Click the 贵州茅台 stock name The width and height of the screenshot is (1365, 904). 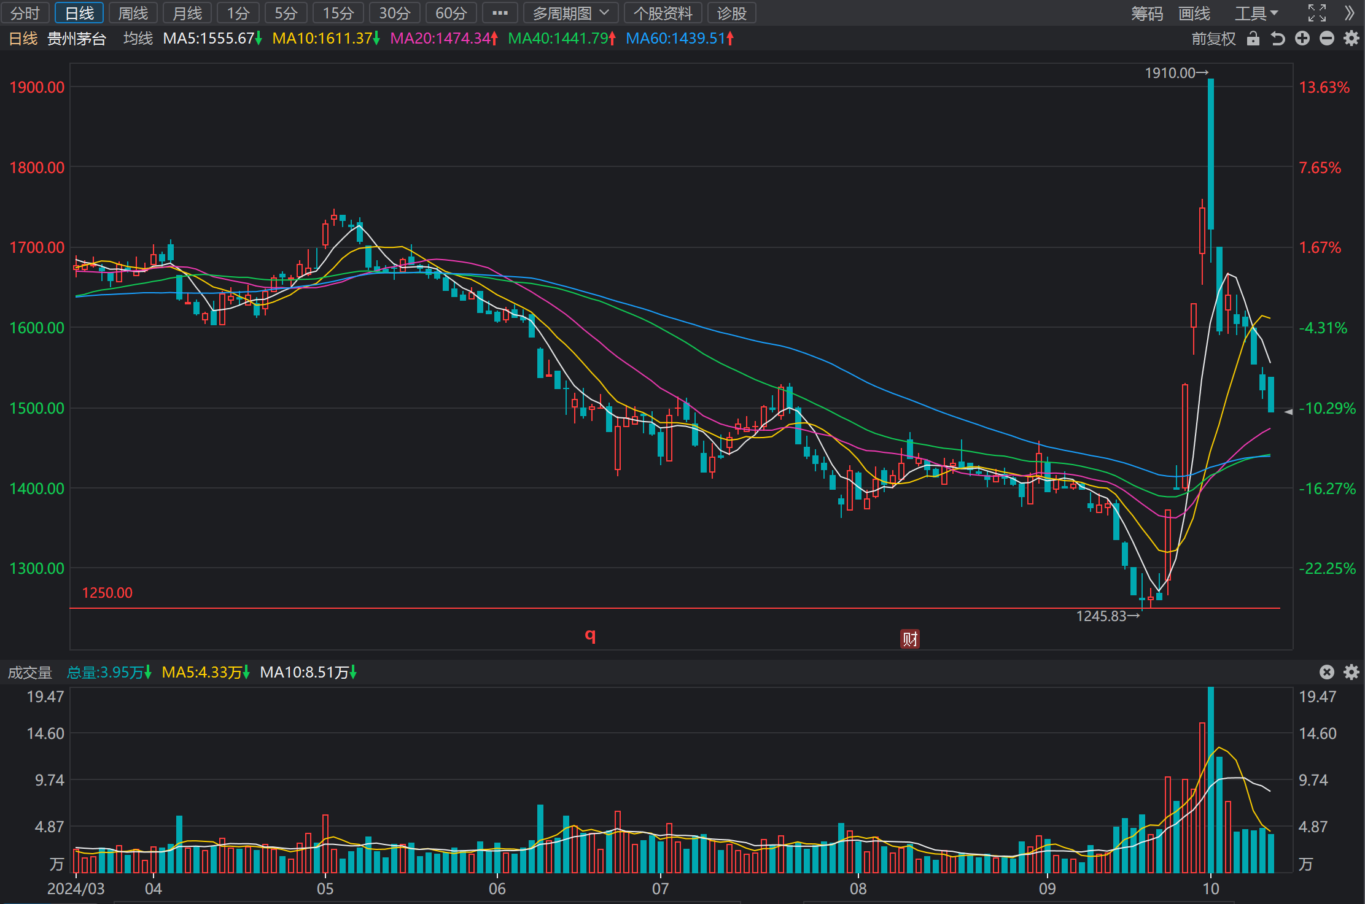(x=77, y=39)
